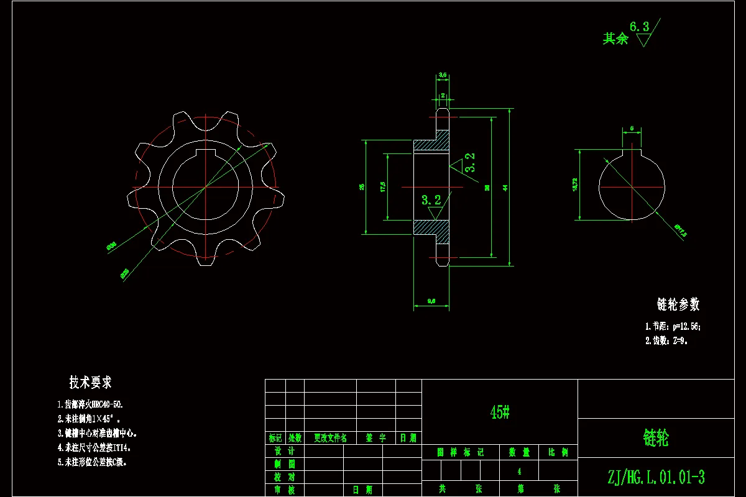The image size is (746, 497).
Task: Click the '其余' surface finish label
Action: click(615, 39)
